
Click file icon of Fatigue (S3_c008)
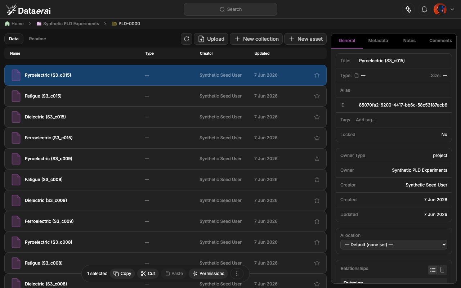tap(16, 263)
